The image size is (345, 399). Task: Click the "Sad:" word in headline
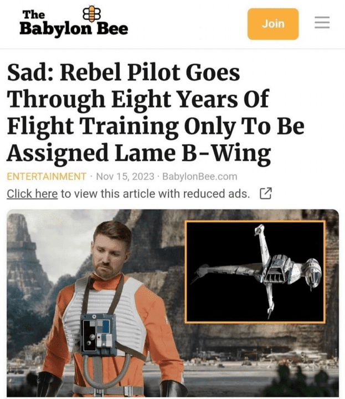click(x=30, y=73)
